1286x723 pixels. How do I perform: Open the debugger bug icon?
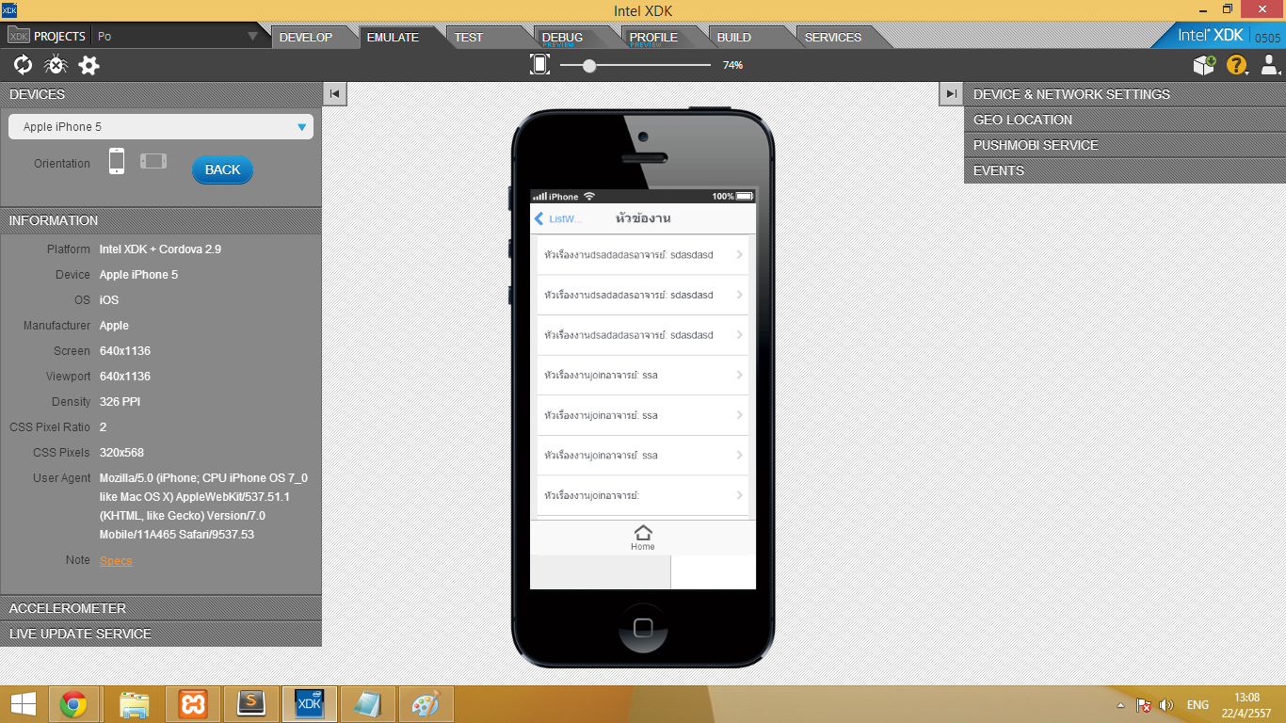coord(56,65)
